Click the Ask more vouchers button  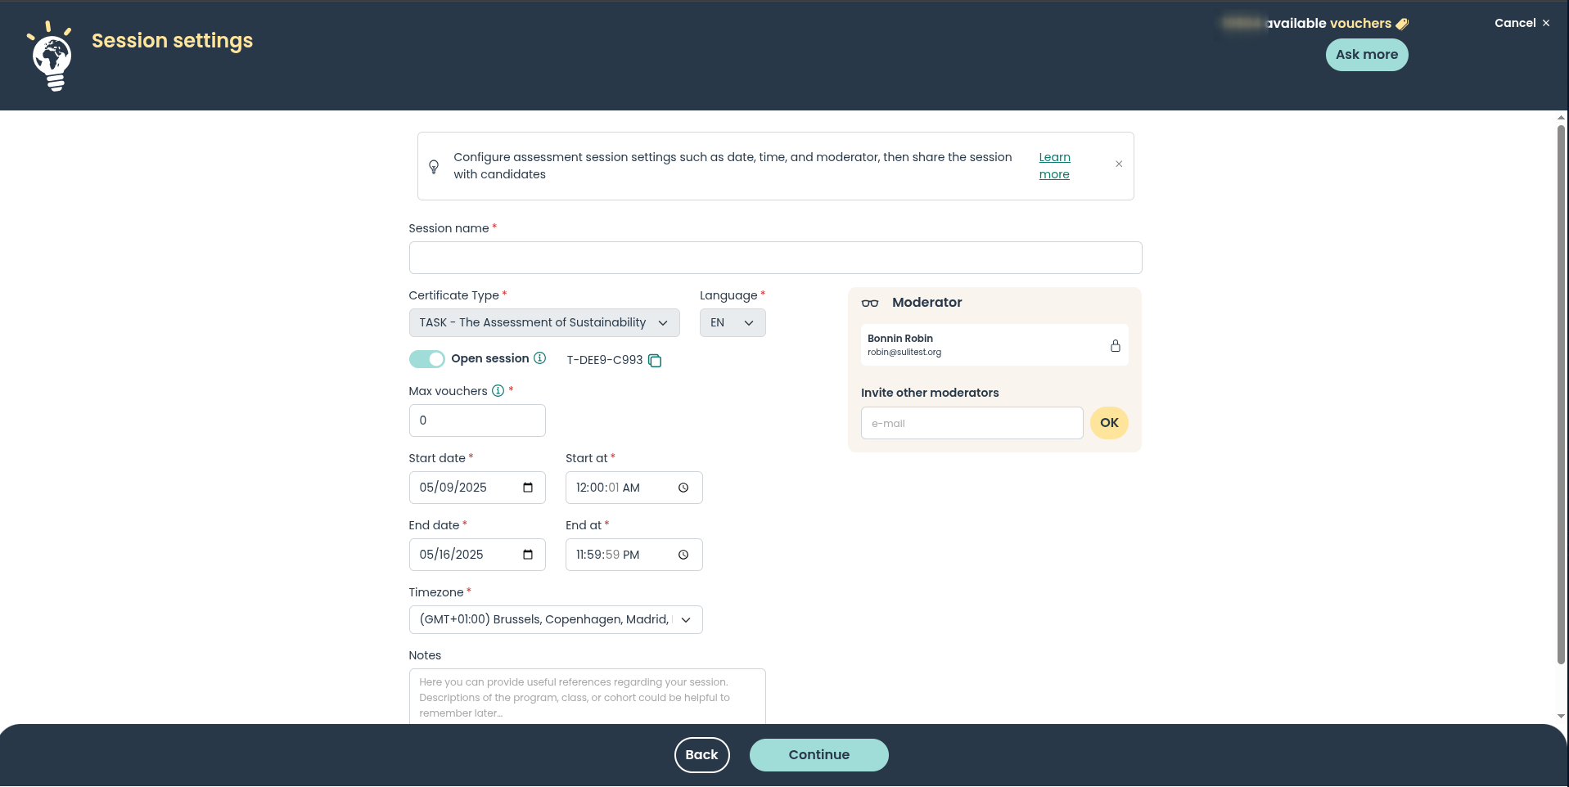(1367, 55)
